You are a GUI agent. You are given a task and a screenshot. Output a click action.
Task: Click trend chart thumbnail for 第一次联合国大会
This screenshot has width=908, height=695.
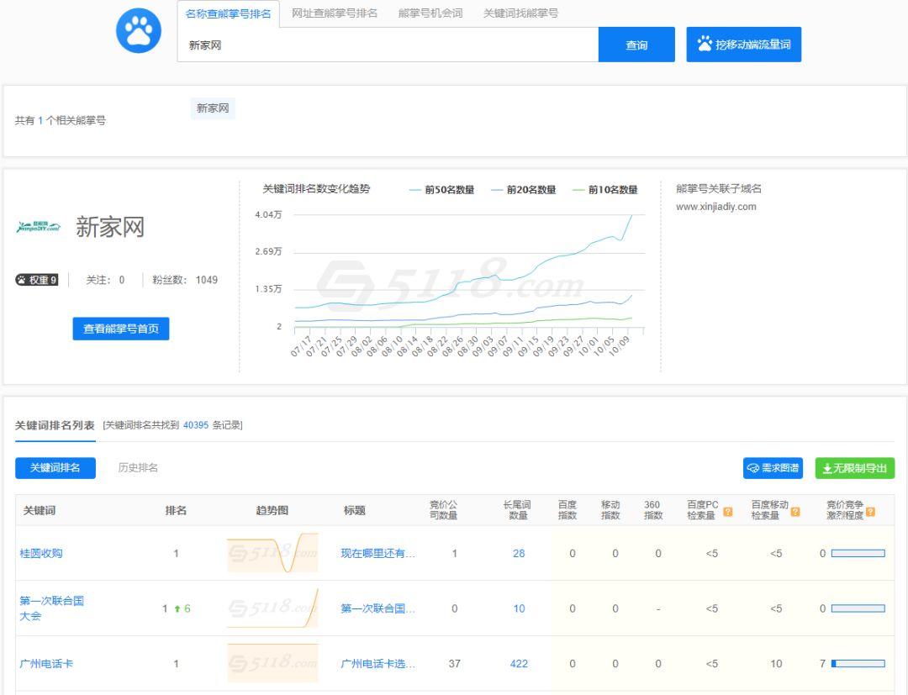pos(272,608)
